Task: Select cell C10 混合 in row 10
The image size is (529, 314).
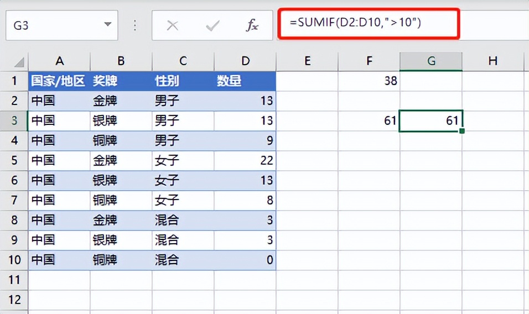Action: coord(183,260)
